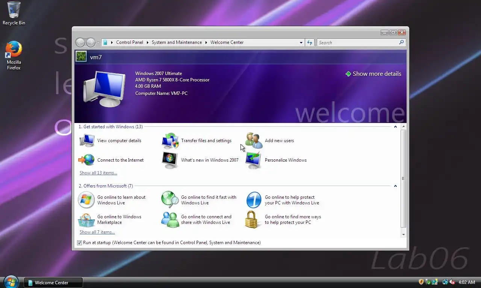Screen dimensions: 481x288
Task: Click the vertical scrollbar up arrow
Action: coord(404,127)
